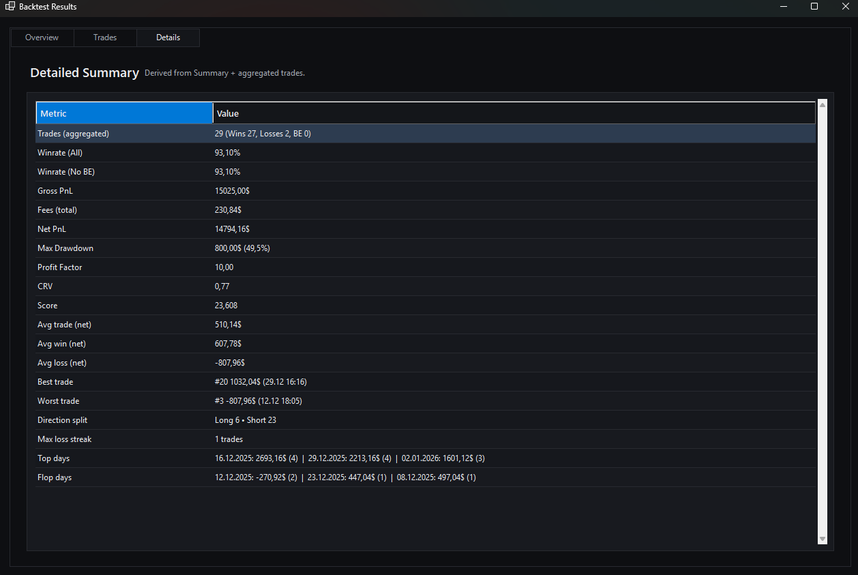The width and height of the screenshot is (858, 575).
Task: Sort by the Metric column header
Action: click(124, 113)
